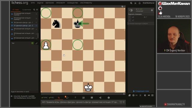
Task: Open settings gear for chapter 37
Action: (36, 25)
